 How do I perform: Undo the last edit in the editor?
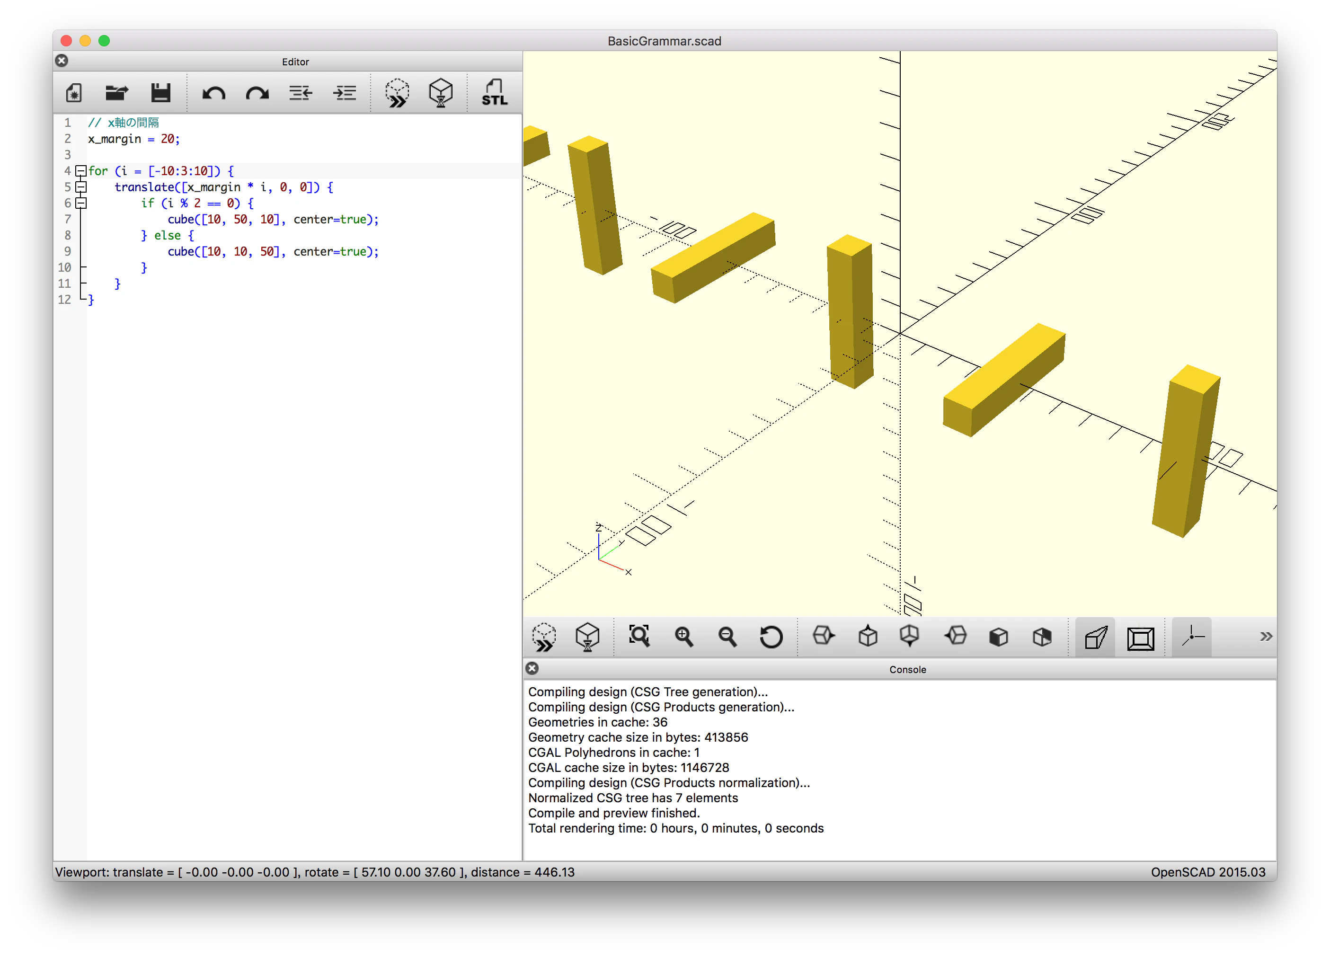coord(213,93)
